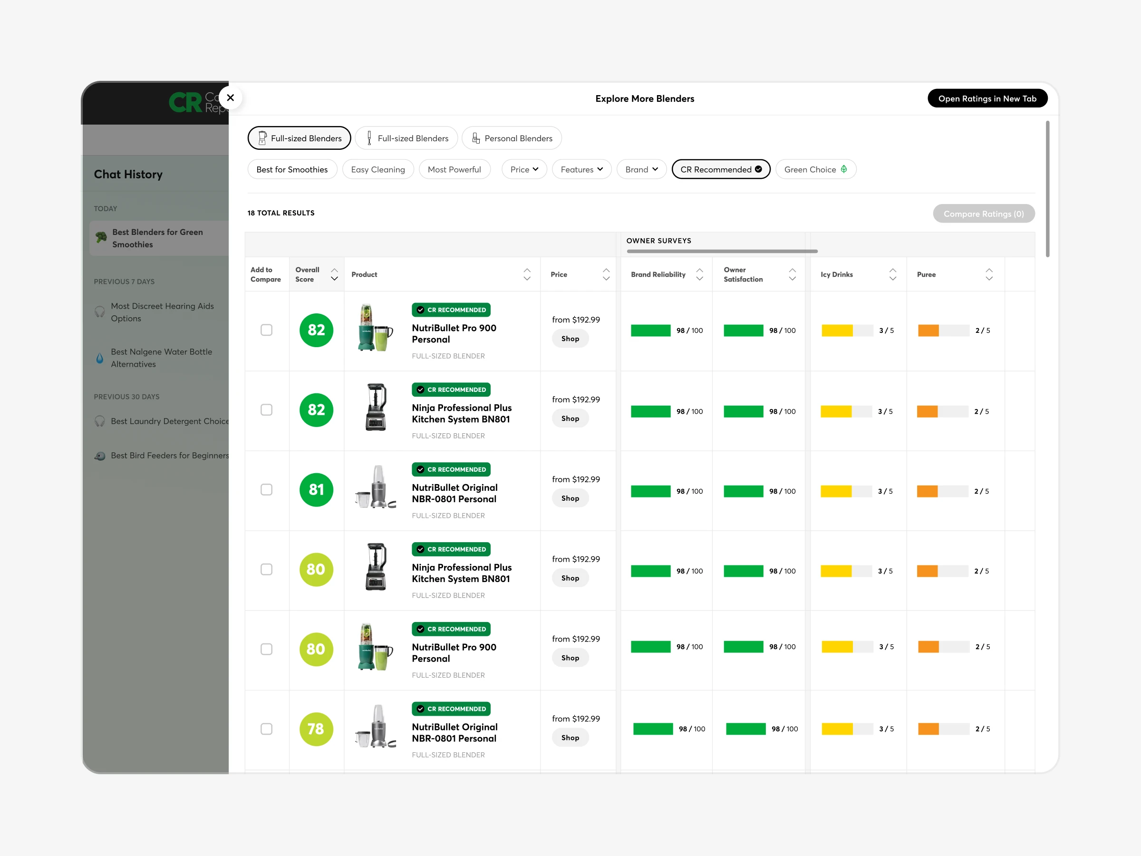
Task: Close the Explore More Blenders panel
Action: coord(231,97)
